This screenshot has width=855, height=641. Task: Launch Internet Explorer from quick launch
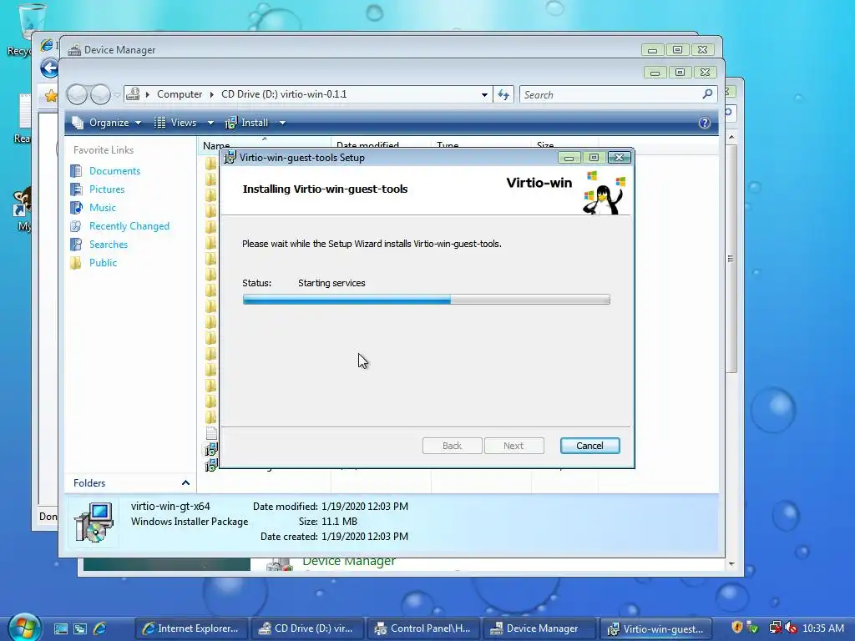tap(100, 628)
